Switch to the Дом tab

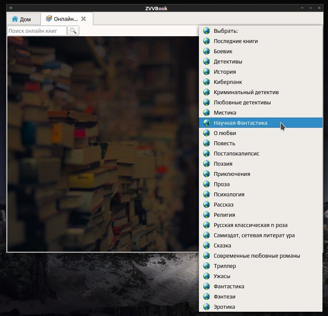(x=23, y=19)
